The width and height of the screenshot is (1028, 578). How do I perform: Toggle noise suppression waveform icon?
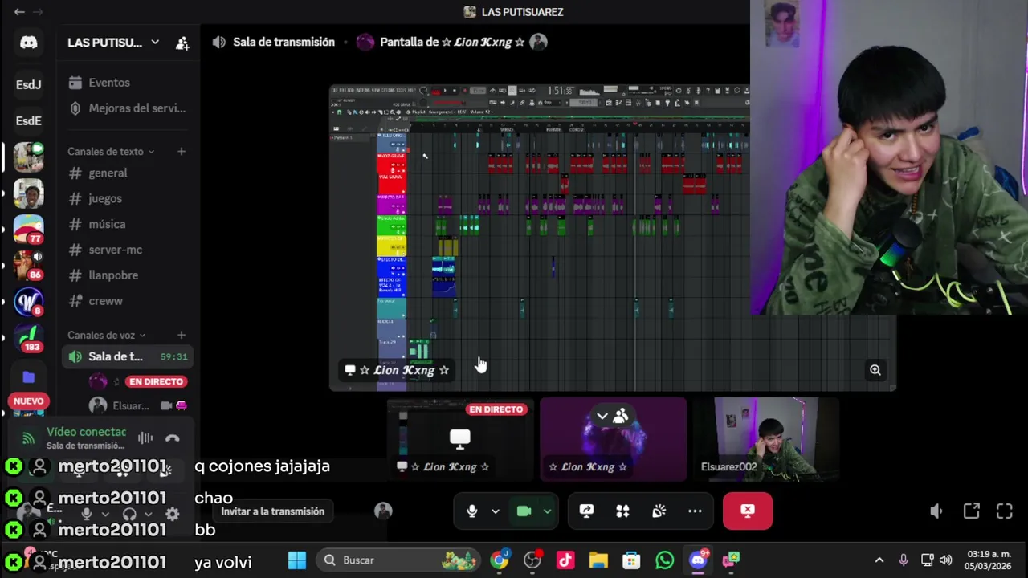[x=145, y=438]
